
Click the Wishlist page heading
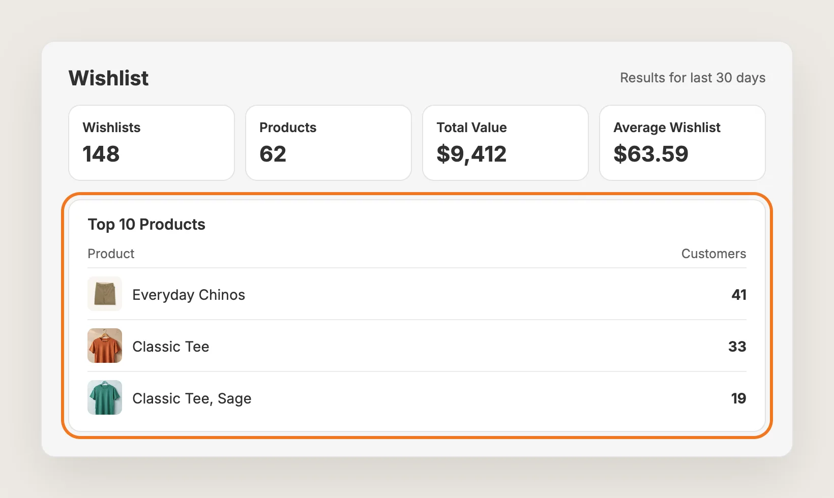pos(109,78)
